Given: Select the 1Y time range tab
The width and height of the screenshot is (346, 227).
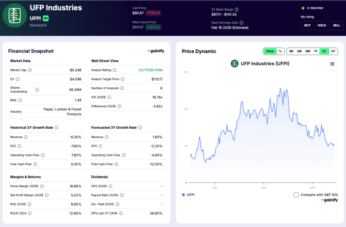Looking at the screenshot, I should [316, 51].
